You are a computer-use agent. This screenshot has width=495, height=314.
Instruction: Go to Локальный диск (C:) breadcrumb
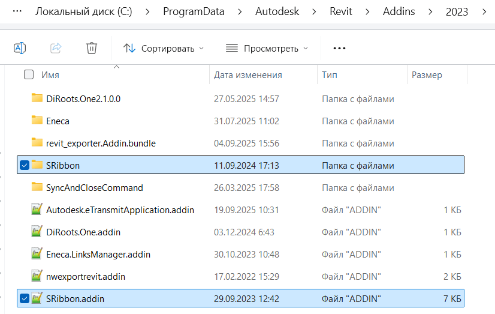click(x=84, y=11)
